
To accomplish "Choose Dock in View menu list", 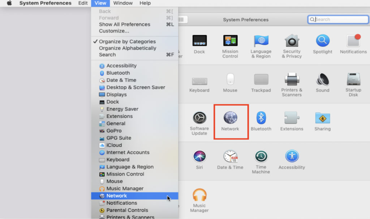I will tap(135, 102).
